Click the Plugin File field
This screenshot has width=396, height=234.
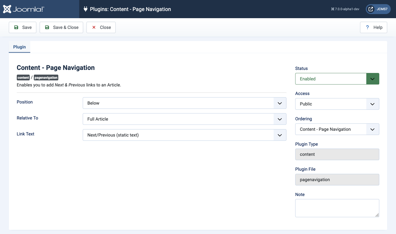click(337, 180)
